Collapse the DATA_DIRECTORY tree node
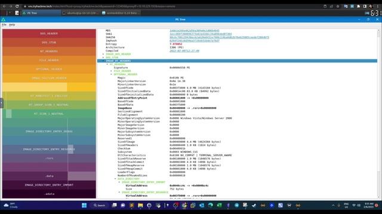382x214 pixels. pyautogui.click(x=115, y=179)
